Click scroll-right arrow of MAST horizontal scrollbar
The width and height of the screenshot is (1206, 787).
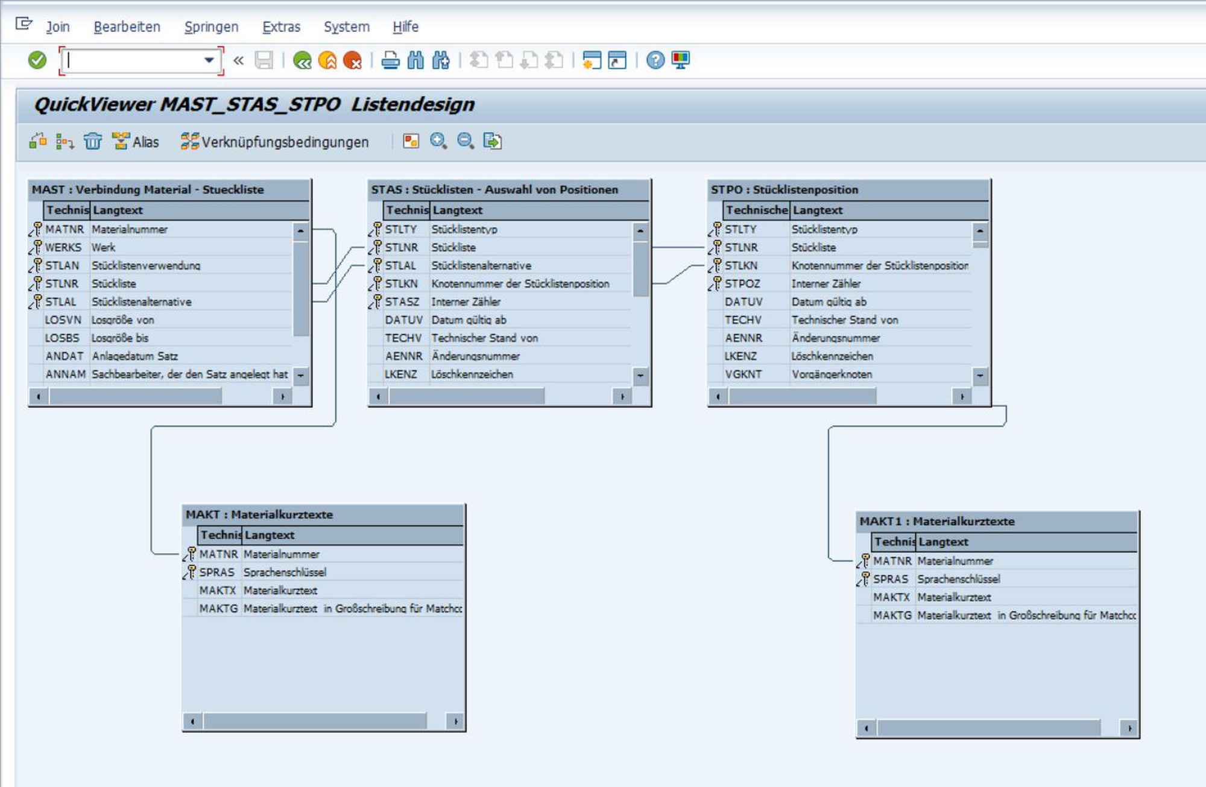point(283,396)
